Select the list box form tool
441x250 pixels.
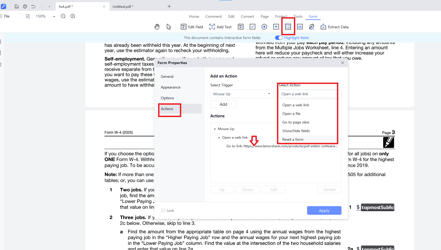point(288,27)
